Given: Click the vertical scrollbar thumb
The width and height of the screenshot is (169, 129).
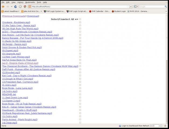Looking at the screenshot, I should pyautogui.click(x=167, y=37).
